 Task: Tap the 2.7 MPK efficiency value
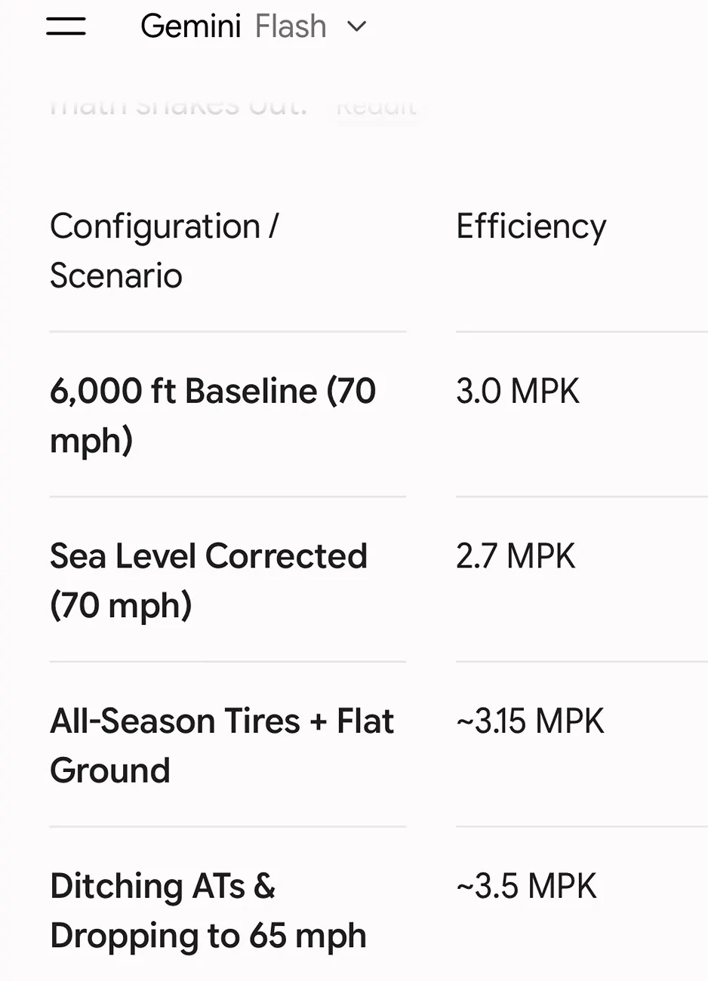coord(516,556)
